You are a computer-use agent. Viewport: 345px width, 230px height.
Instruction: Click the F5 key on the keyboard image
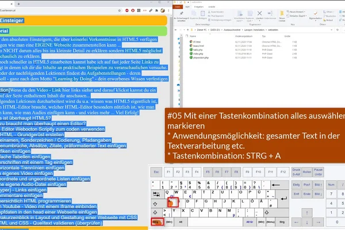208,172
